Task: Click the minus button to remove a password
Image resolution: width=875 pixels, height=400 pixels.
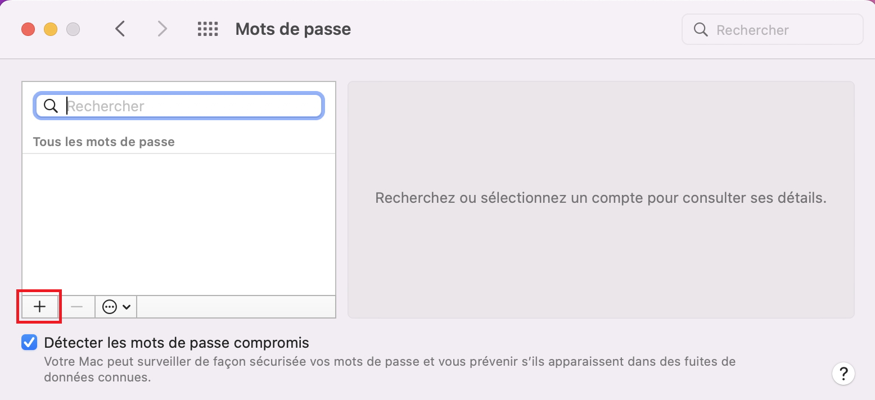Action: 77,307
